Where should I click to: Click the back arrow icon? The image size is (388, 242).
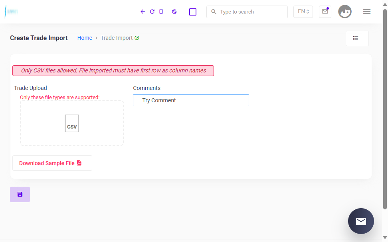(x=143, y=12)
